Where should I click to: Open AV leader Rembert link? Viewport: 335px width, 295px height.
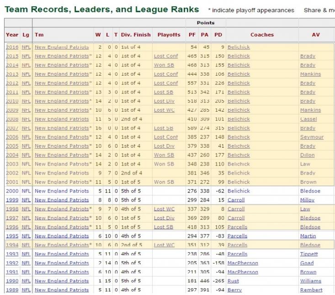(311, 290)
